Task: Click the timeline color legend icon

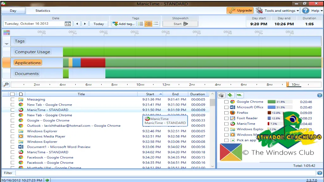Action: click(6, 33)
